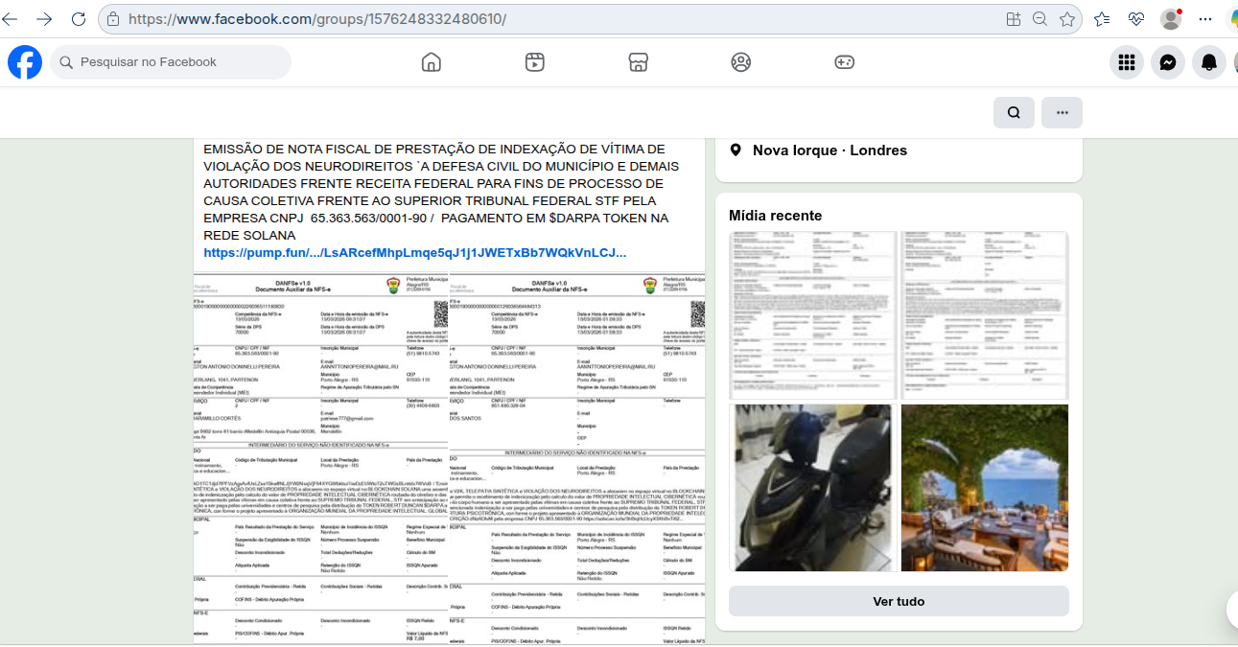
Task: Click the zoom magnifier icon in address bar
Action: tap(1039, 19)
